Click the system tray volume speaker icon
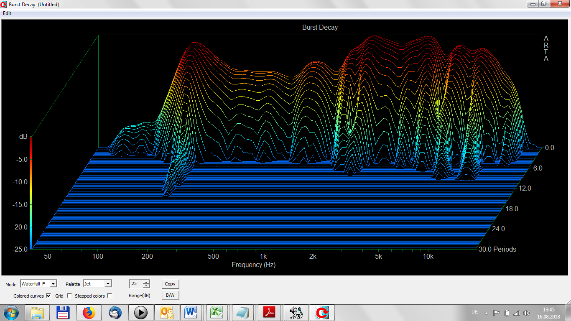 [x=526, y=313]
